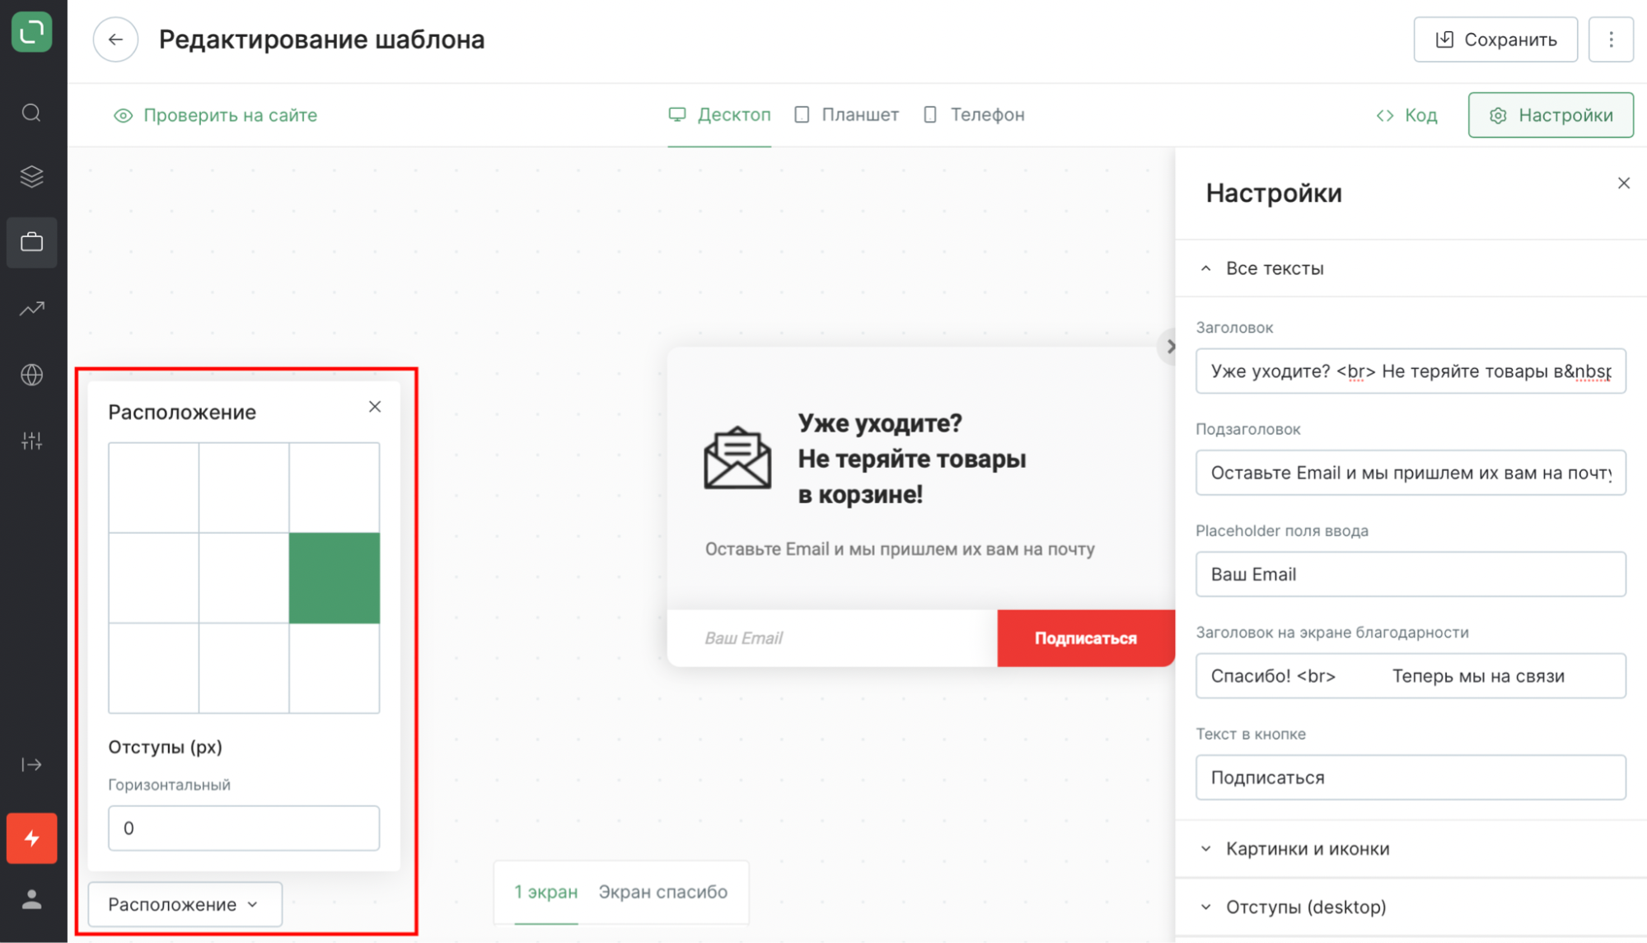Screen dimensions: 1647x943
Task: Go back using the arrow button
Action: [115, 40]
